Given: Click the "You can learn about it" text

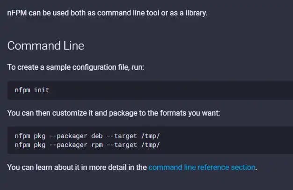Looking at the screenshot, I should tap(77, 167).
